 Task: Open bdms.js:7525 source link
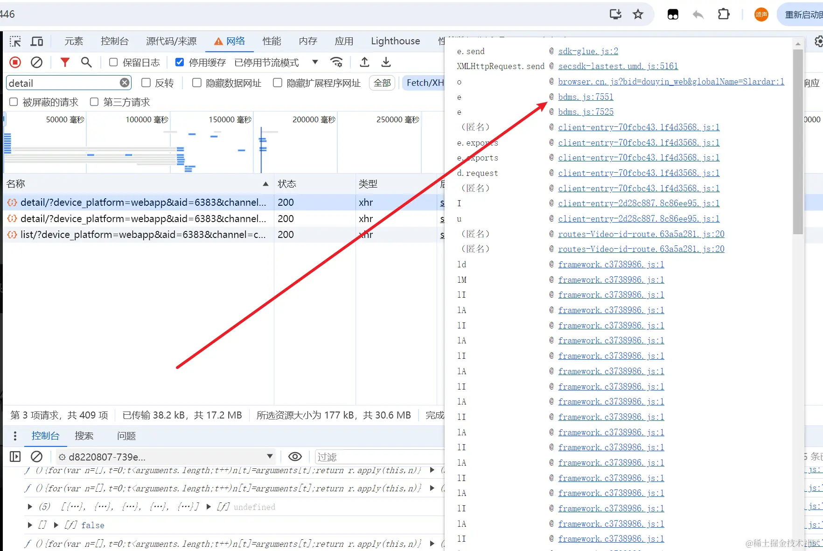[586, 112]
